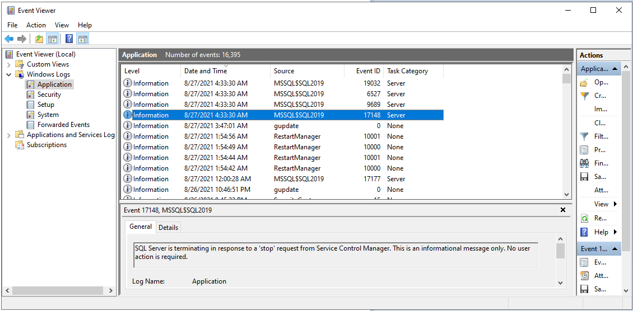Click the Help icon in Actions pane

[x=584, y=232]
